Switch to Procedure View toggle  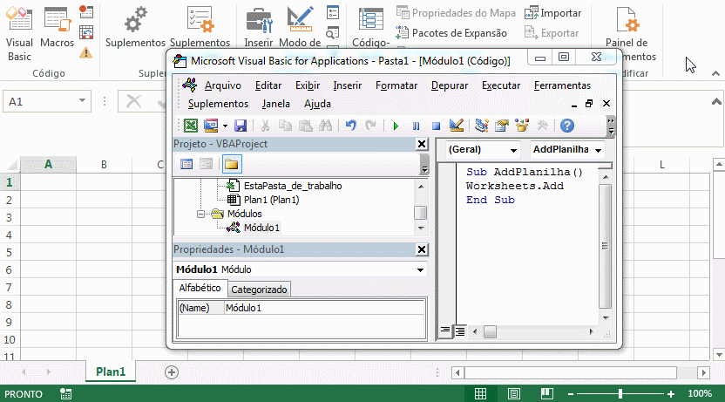pyautogui.click(x=445, y=330)
